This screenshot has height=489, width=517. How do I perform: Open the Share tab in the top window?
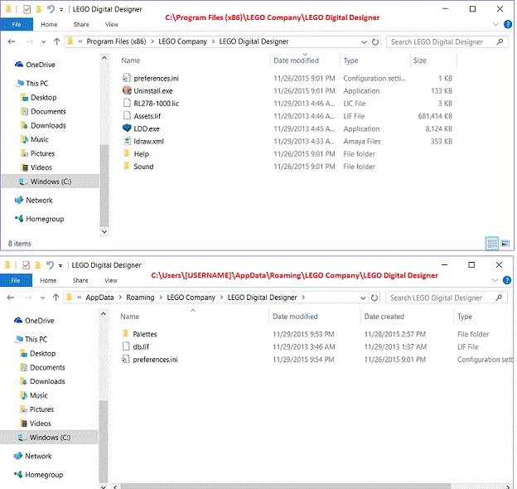tap(80, 25)
